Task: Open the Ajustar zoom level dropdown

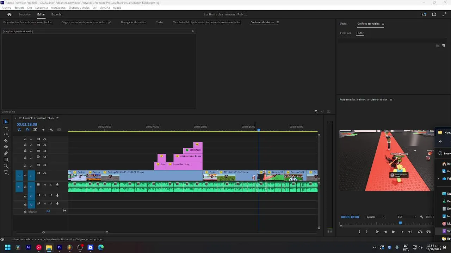Action: [x=376, y=217]
